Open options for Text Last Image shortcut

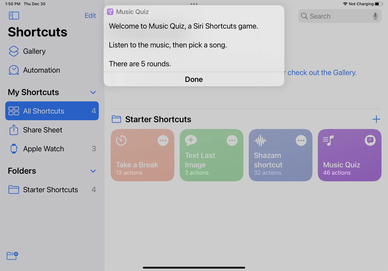(x=232, y=140)
